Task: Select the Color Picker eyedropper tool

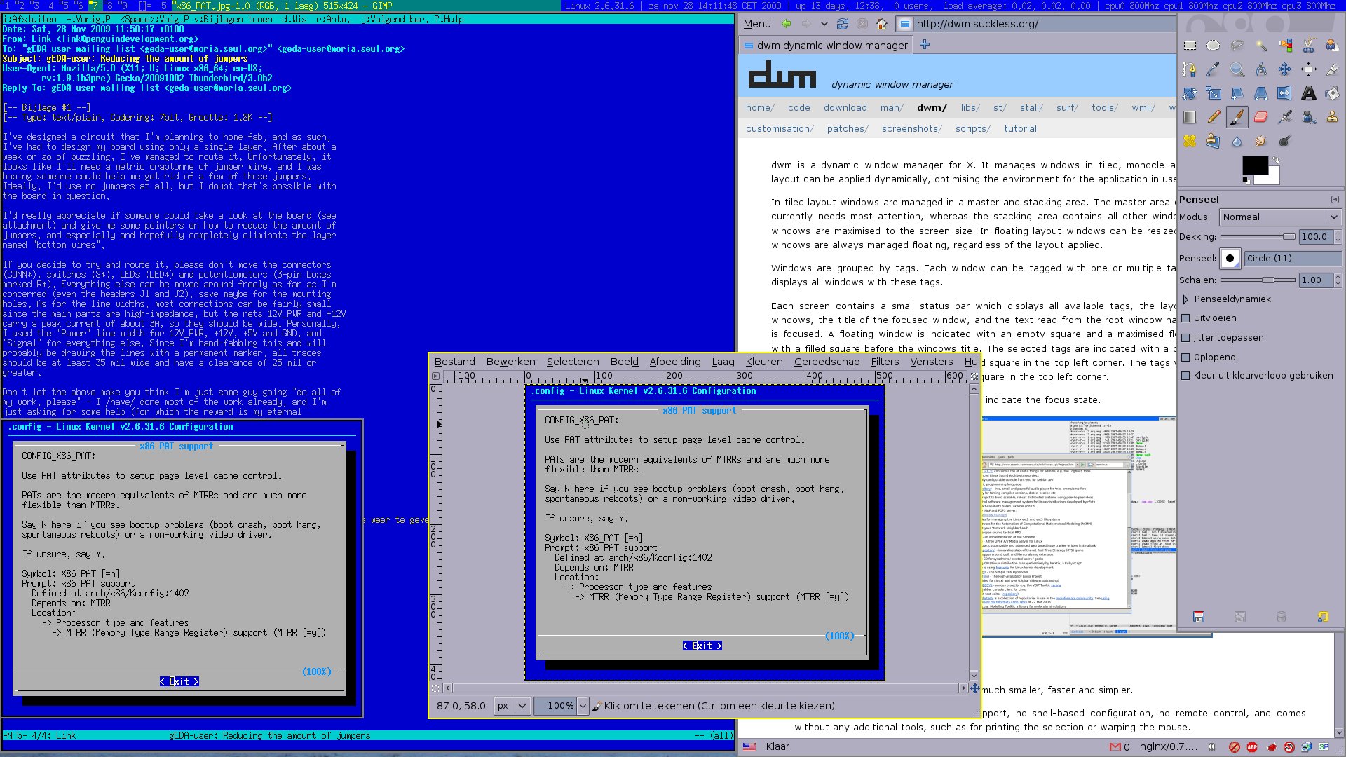Action: 1214,69
